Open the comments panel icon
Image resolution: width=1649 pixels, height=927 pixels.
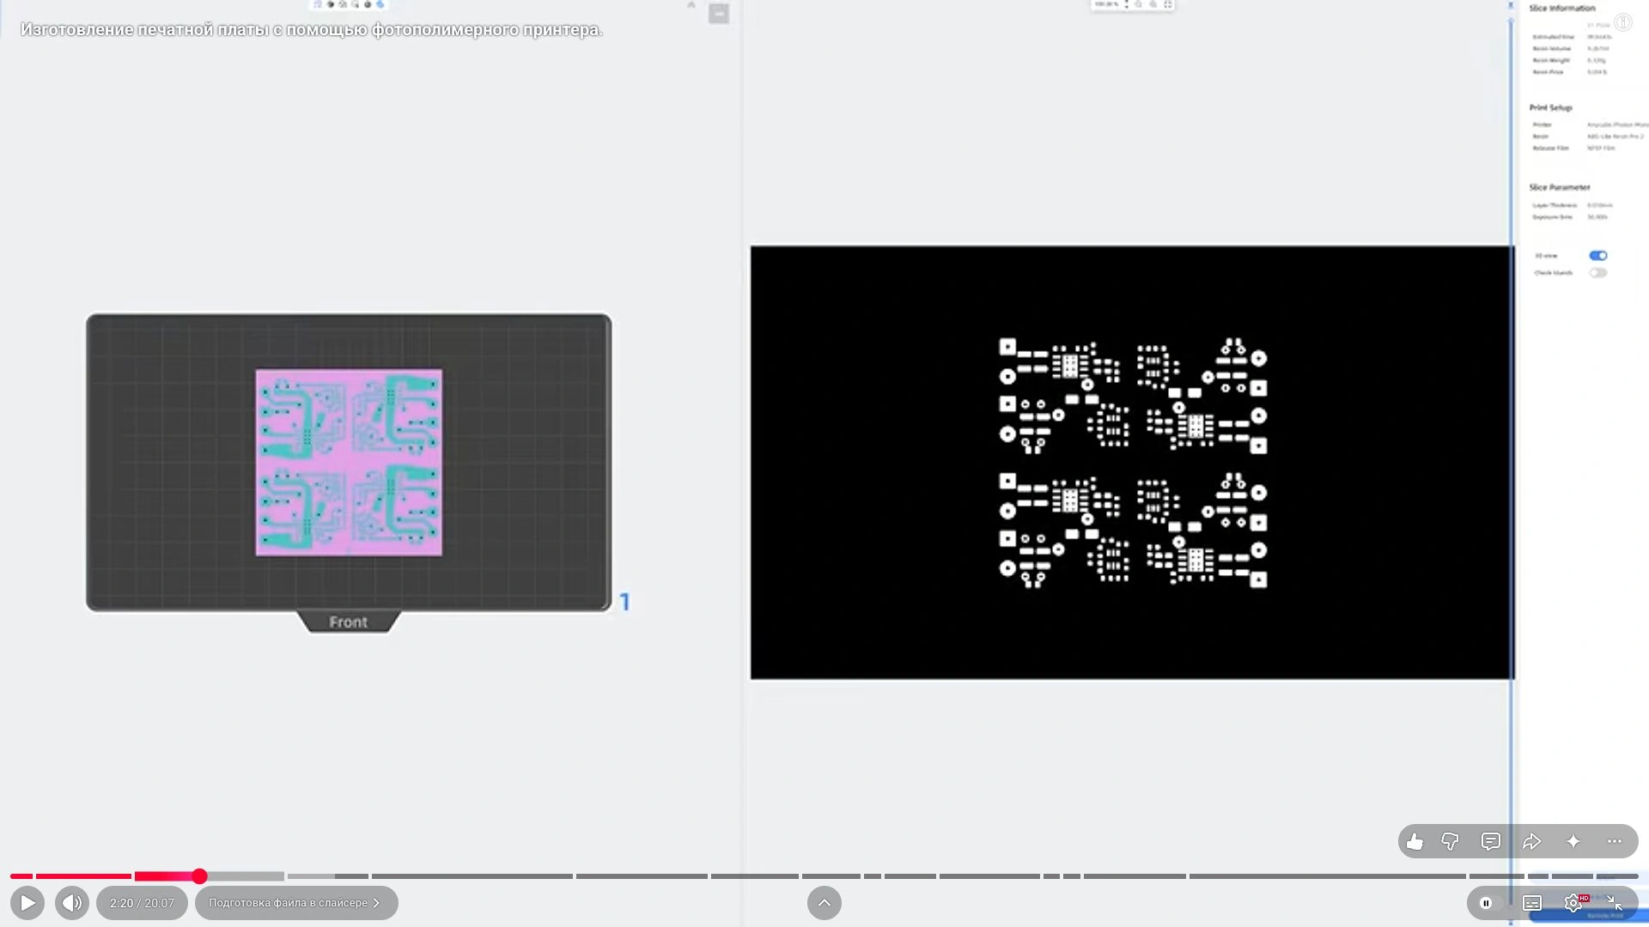click(1491, 842)
